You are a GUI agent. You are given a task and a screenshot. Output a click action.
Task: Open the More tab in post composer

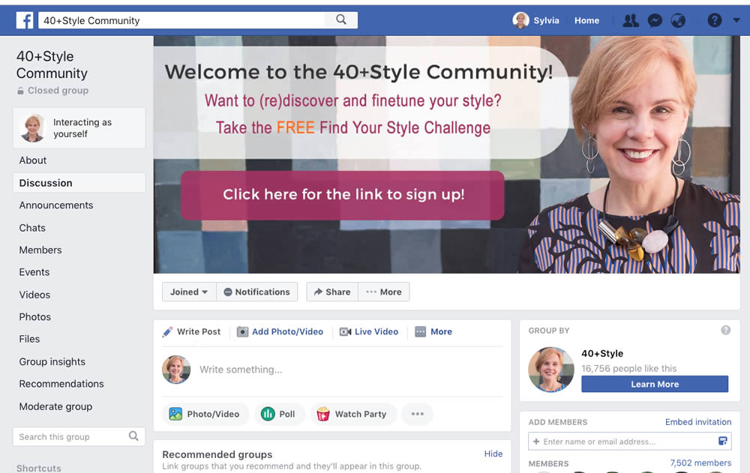pos(433,332)
